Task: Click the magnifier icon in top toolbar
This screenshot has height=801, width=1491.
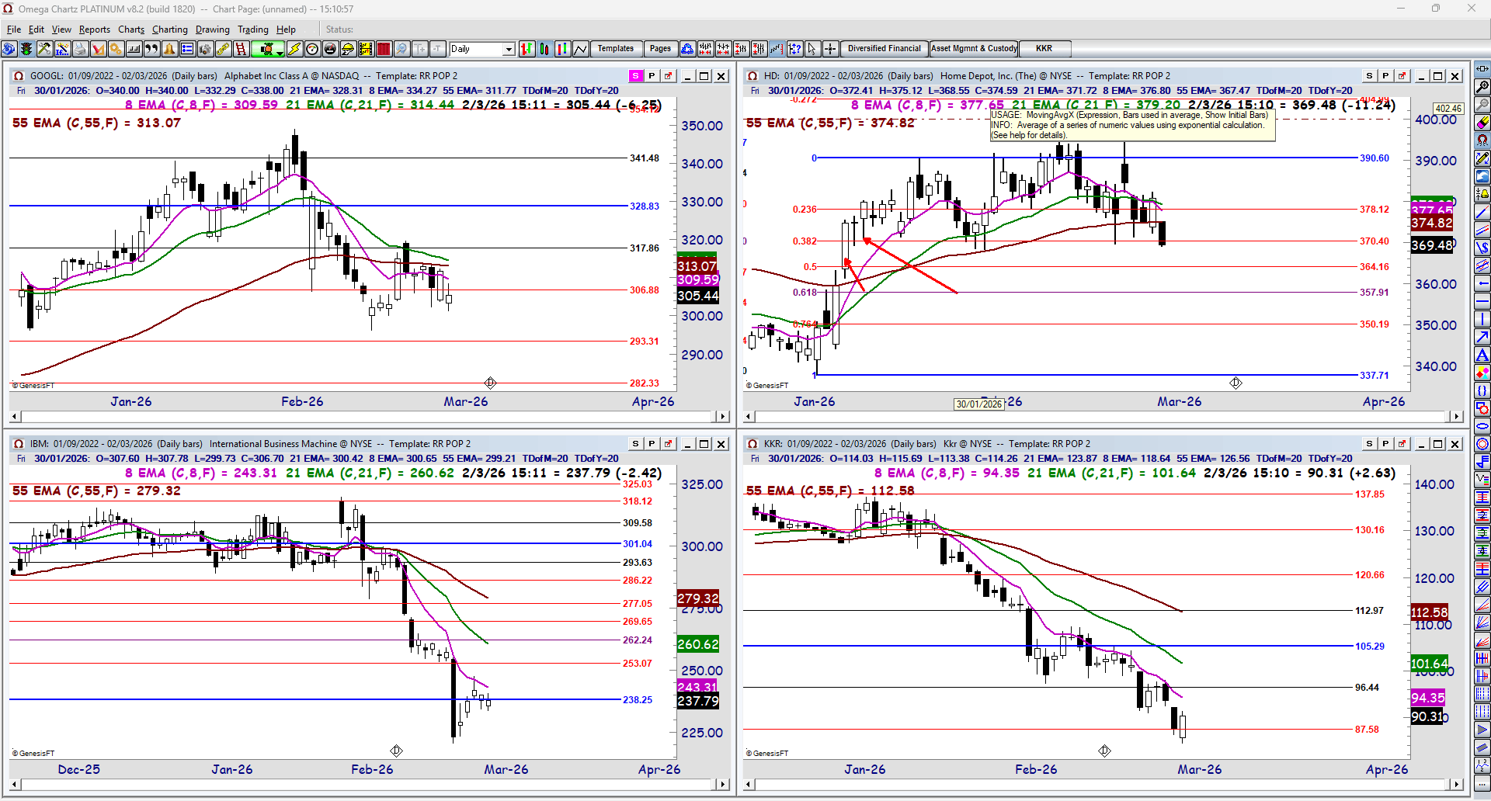Action: [401, 49]
